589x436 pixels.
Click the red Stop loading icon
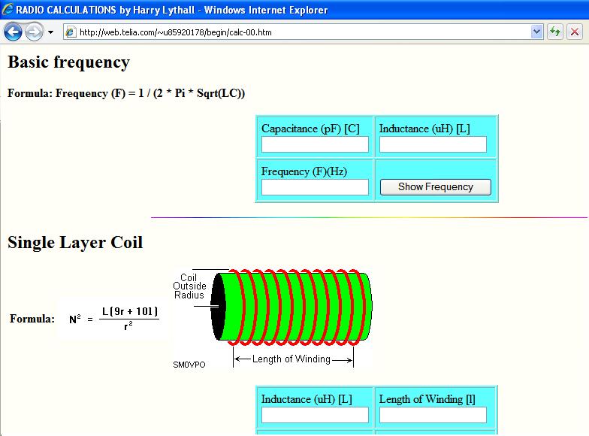point(574,32)
